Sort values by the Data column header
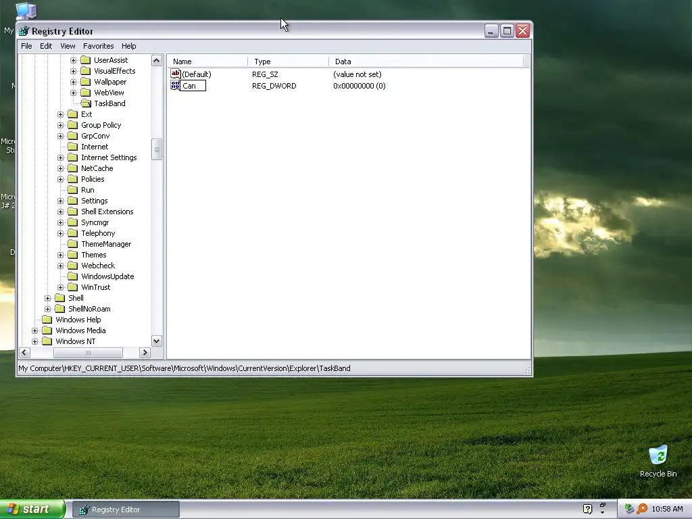The height and width of the screenshot is (519, 692). 426,61
